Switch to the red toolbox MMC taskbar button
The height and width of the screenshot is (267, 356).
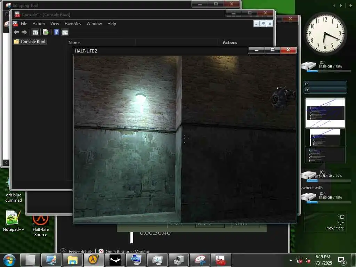tap(221, 260)
